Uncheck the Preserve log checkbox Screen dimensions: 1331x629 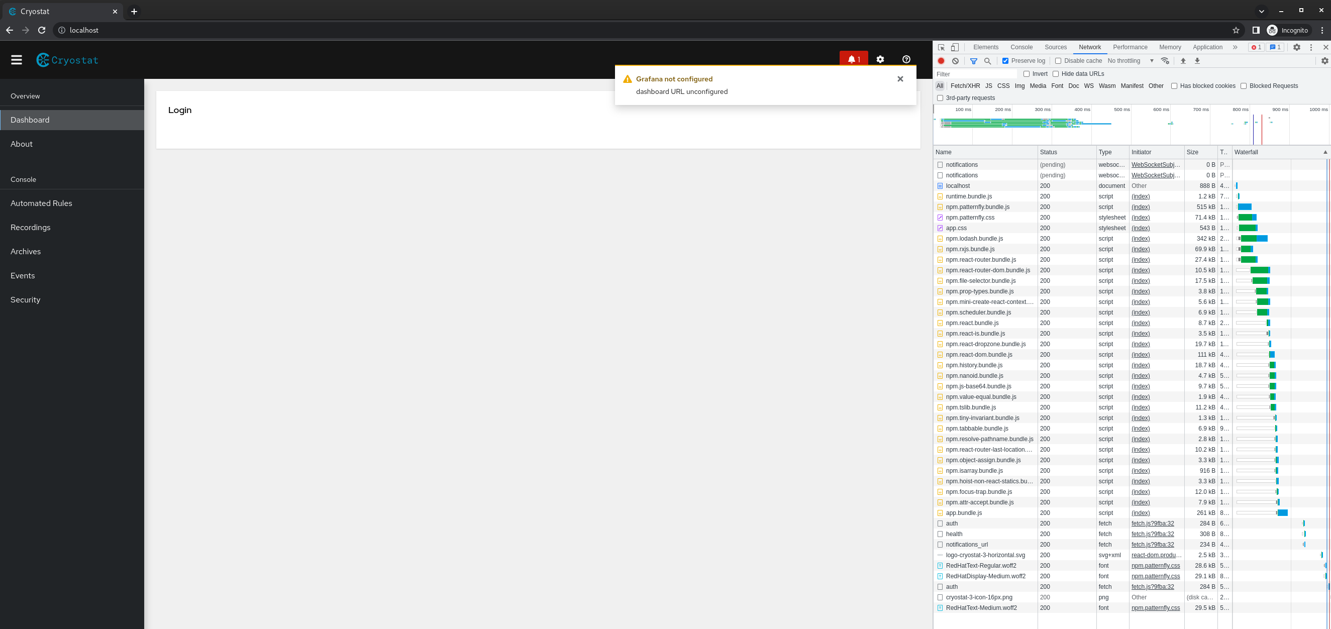(1005, 61)
